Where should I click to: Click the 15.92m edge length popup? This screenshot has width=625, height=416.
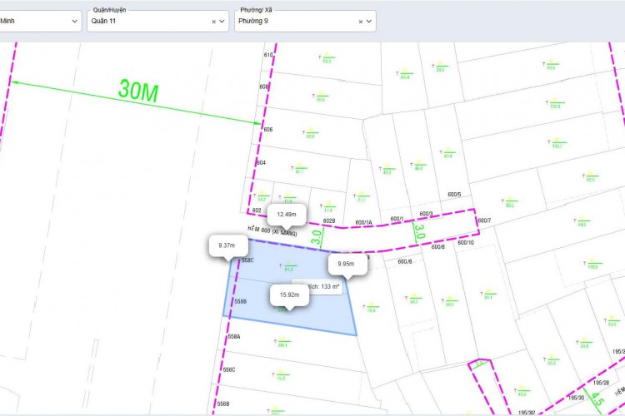tap(289, 295)
